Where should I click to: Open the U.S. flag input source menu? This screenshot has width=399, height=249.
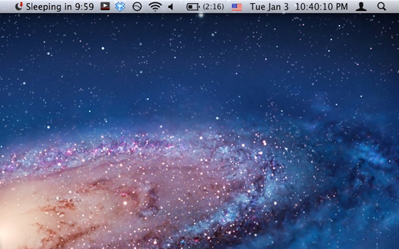pyautogui.click(x=236, y=7)
